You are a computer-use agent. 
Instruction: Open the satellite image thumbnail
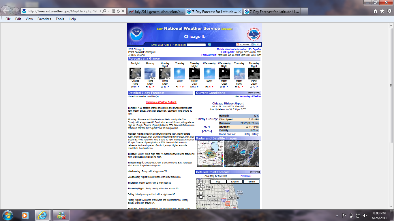(x=241, y=153)
